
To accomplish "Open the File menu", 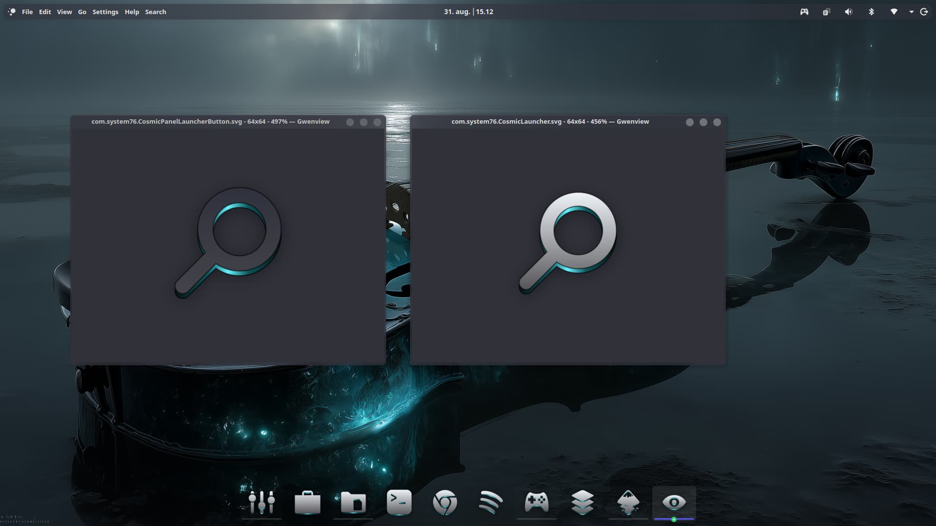I will click(x=27, y=12).
